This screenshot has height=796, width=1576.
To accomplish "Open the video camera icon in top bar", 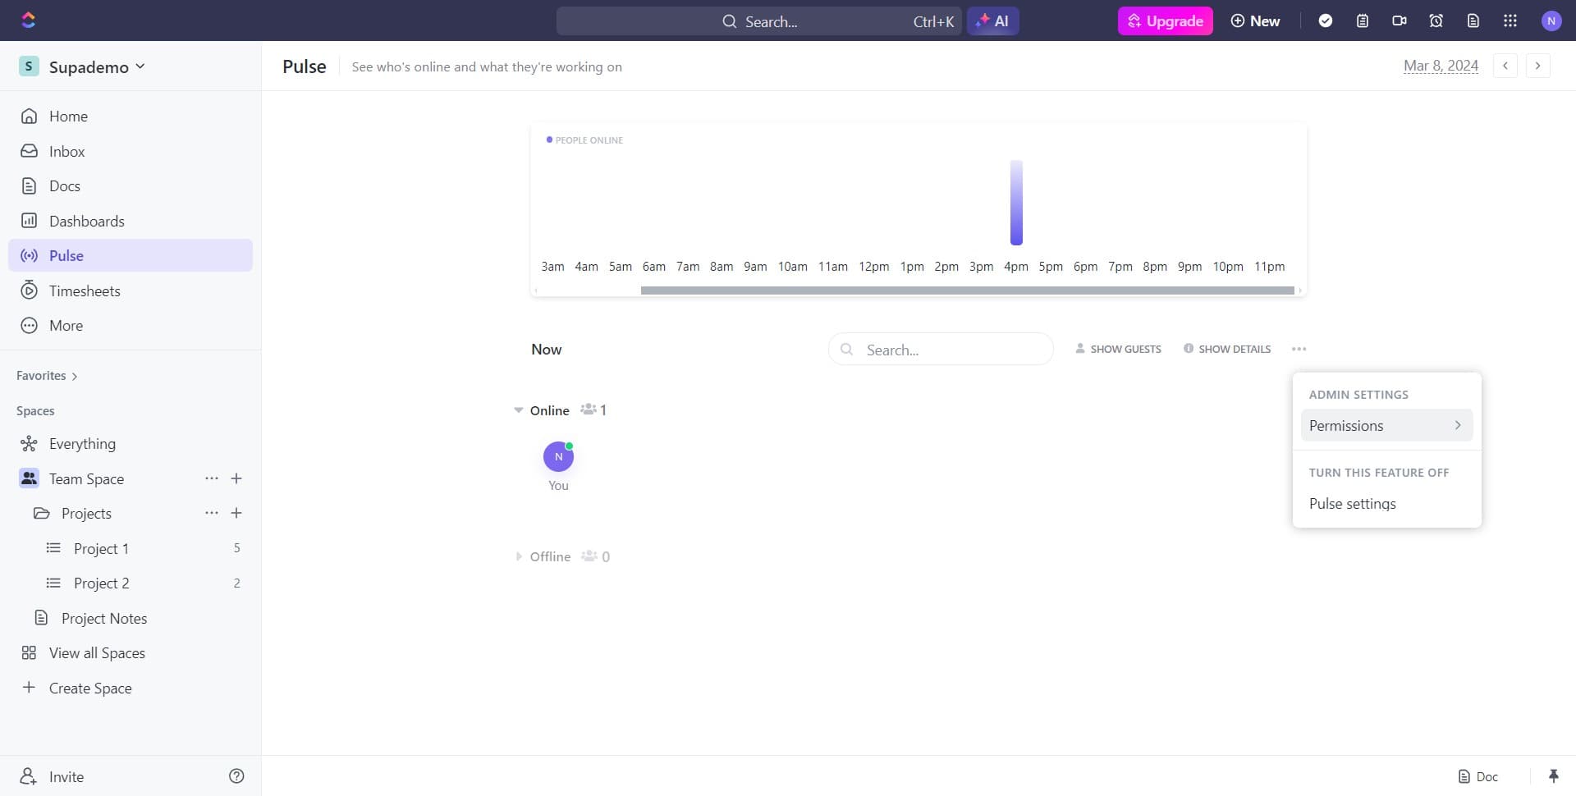I will [x=1400, y=21].
